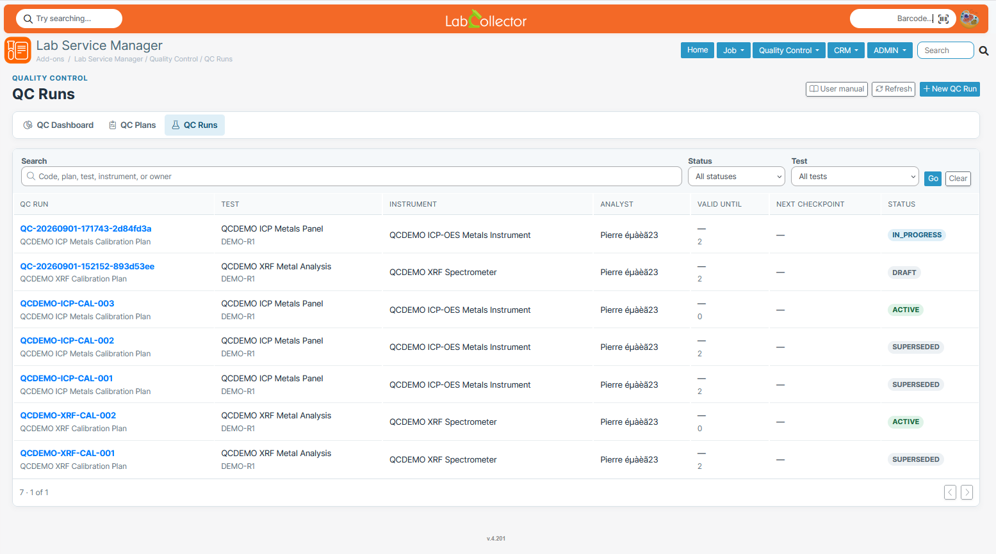Click the Go filter button
The image size is (996, 554).
933,178
